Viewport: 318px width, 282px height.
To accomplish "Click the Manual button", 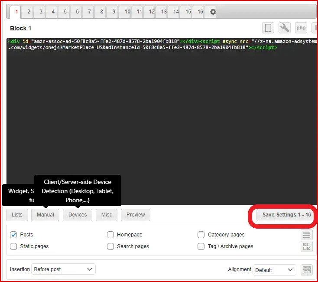I will 45,215.
